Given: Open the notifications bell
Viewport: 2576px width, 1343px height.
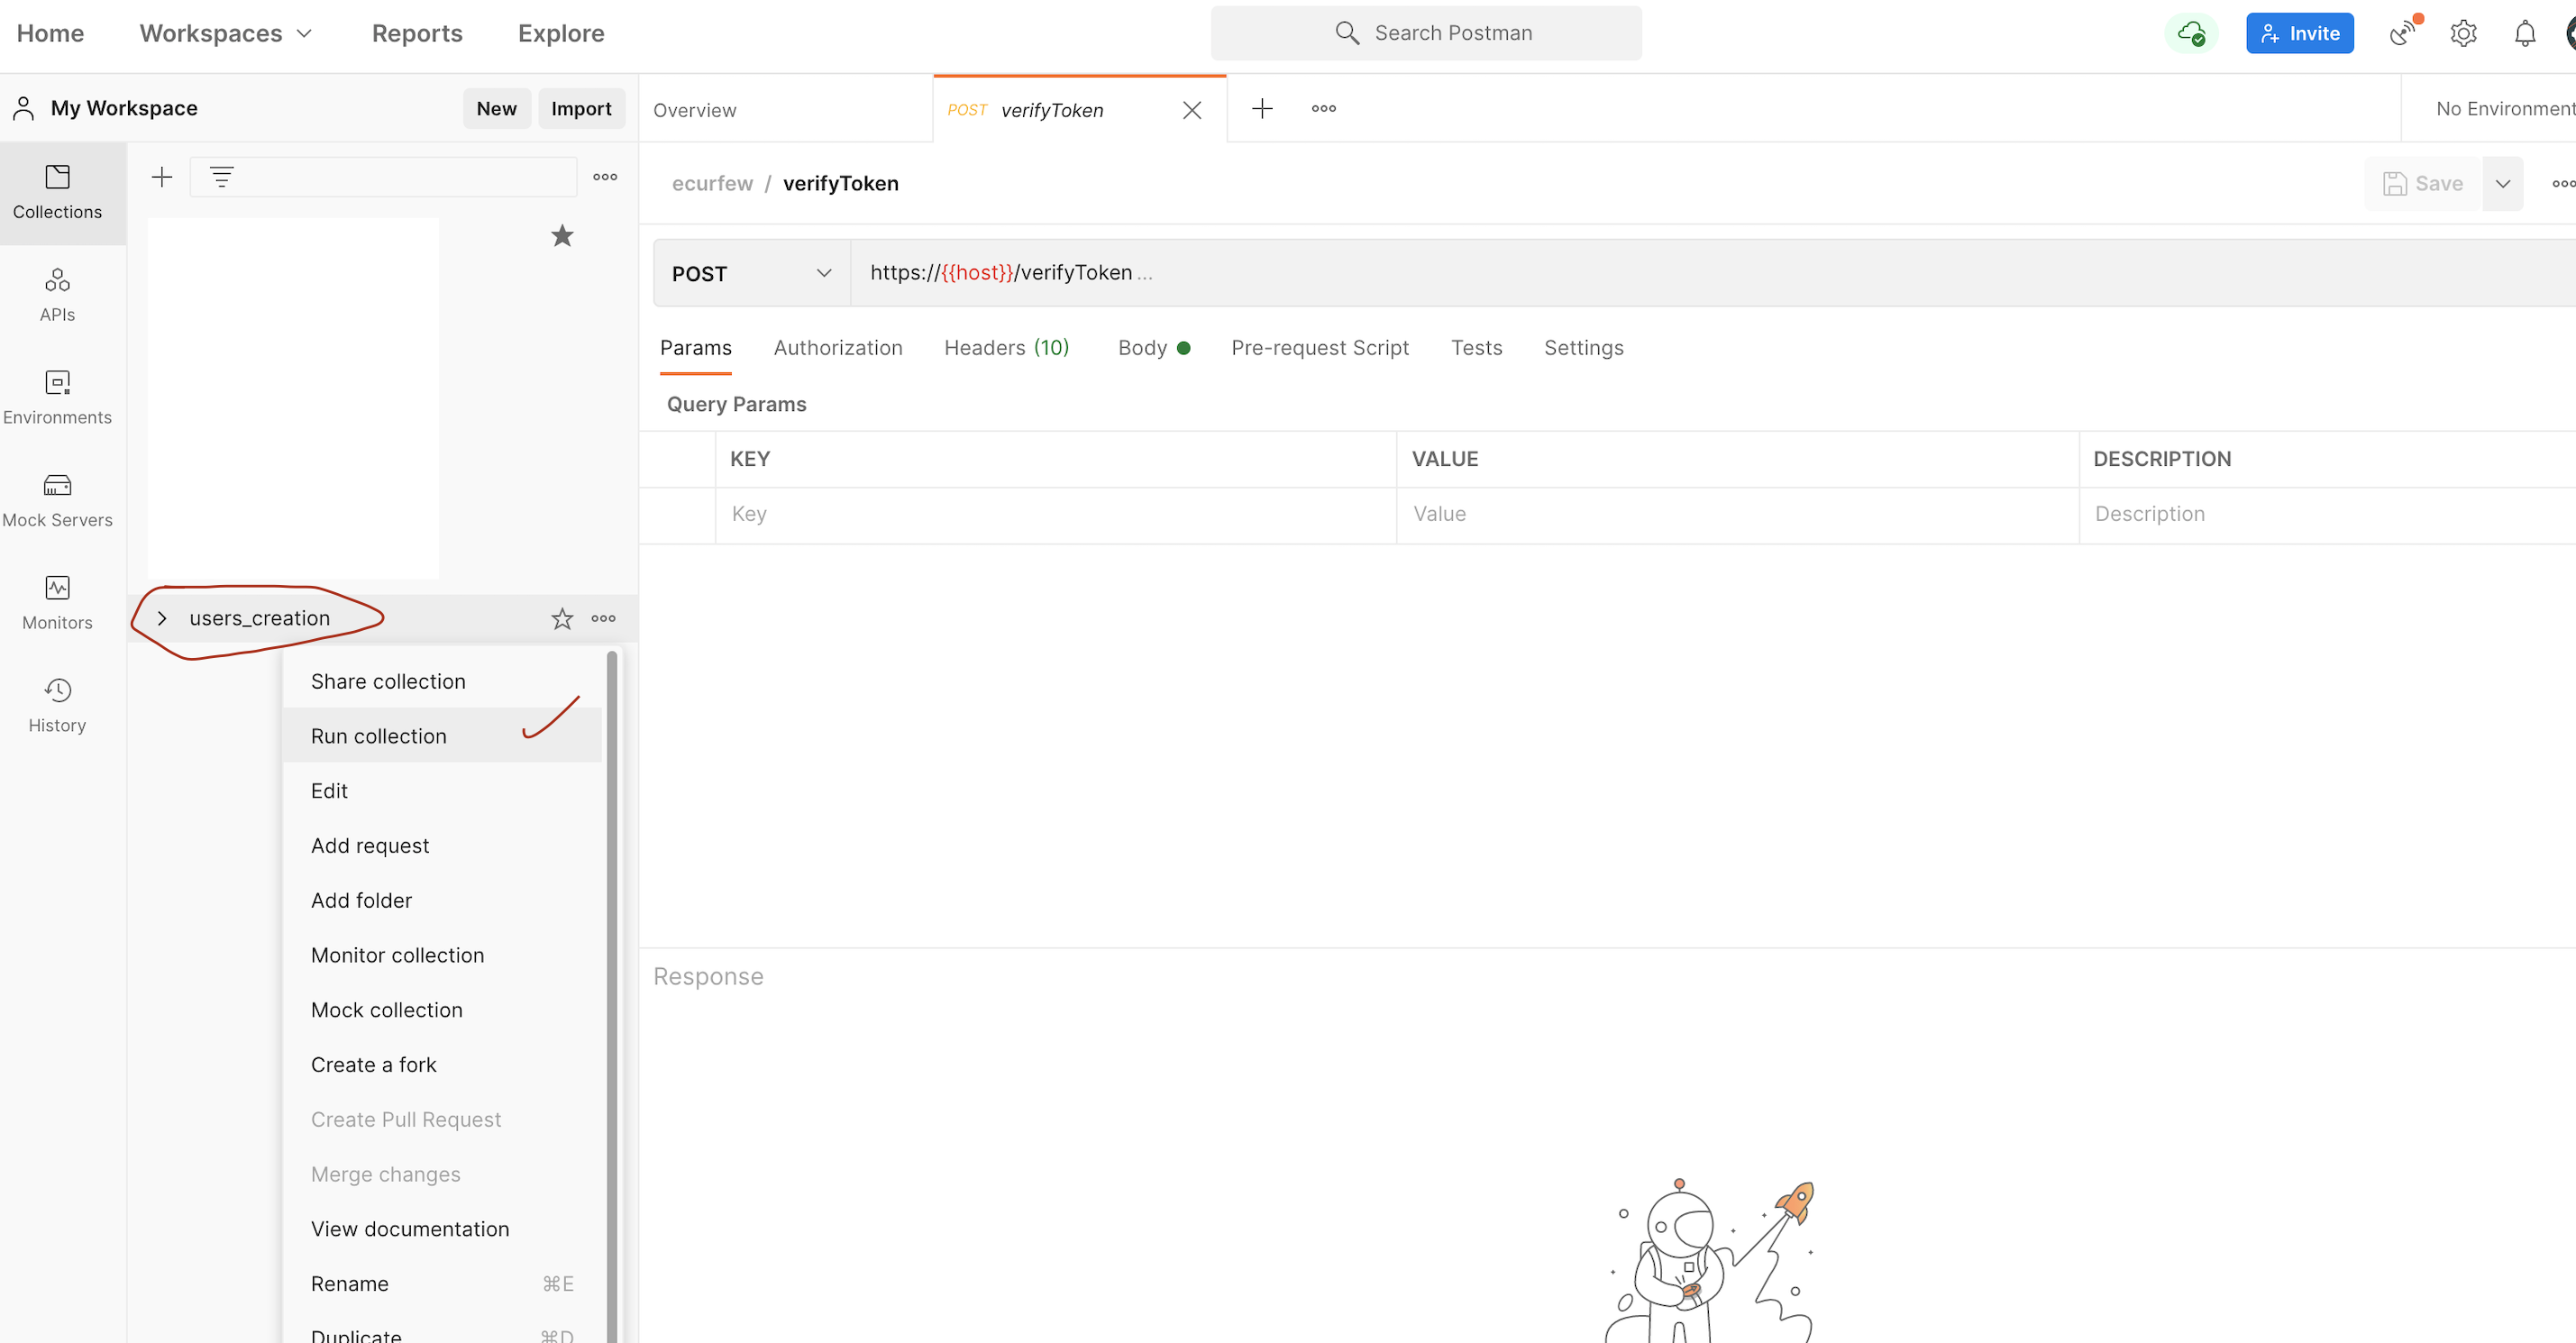Looking at the screenshot, I should 2525,33.
